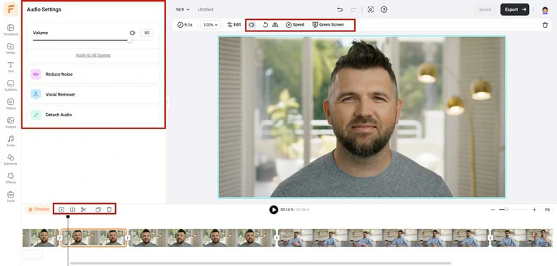The width and height of the screenshot is (557, 266).
Task: Open the 16:9 aspect ratio dropdown
Action: [183, 9]
